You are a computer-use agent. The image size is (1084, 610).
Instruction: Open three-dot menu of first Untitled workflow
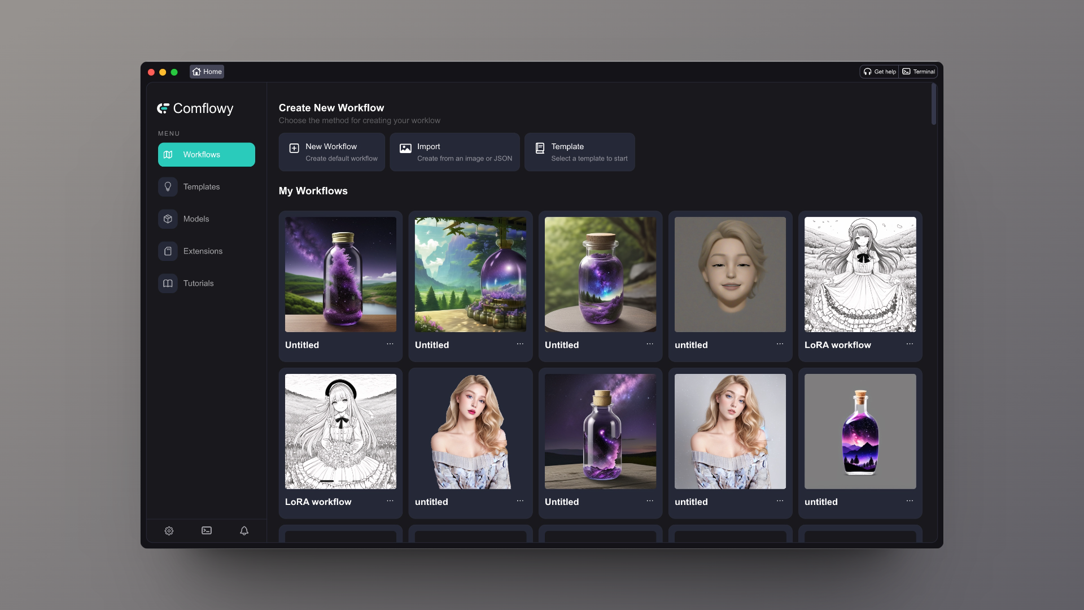click(390, 344)
